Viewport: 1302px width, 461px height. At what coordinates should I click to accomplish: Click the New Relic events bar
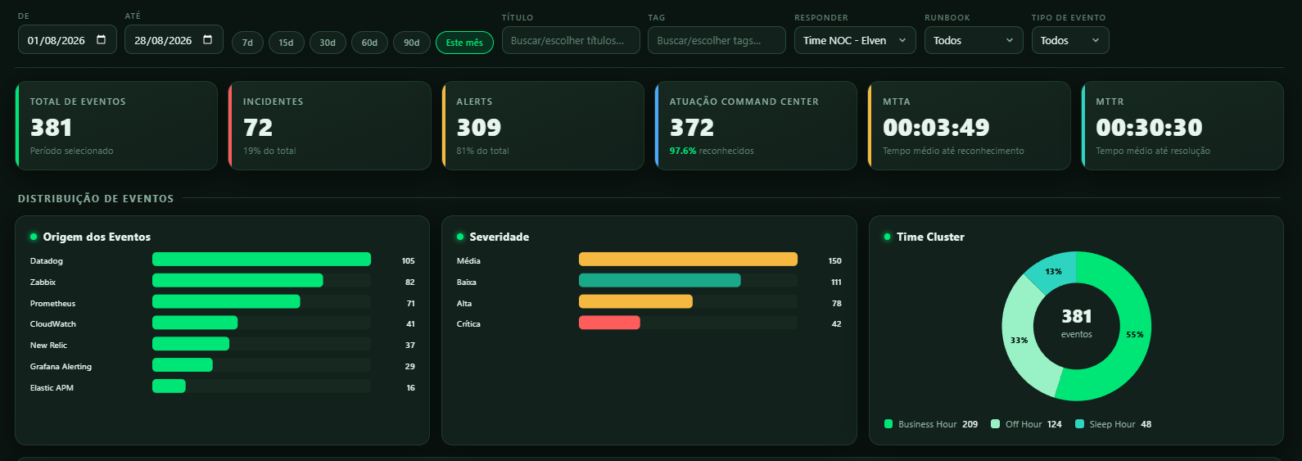click(191, 344)
